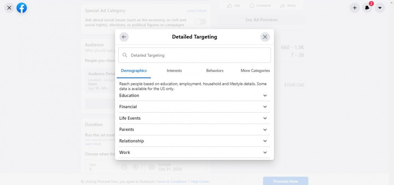Open the Help Center link

200,181
